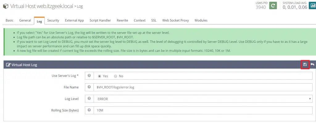316x123 pixels.
Task: Click the LSWS PID 3940 value
Action: pyautogui.click(x=261, y=7)
